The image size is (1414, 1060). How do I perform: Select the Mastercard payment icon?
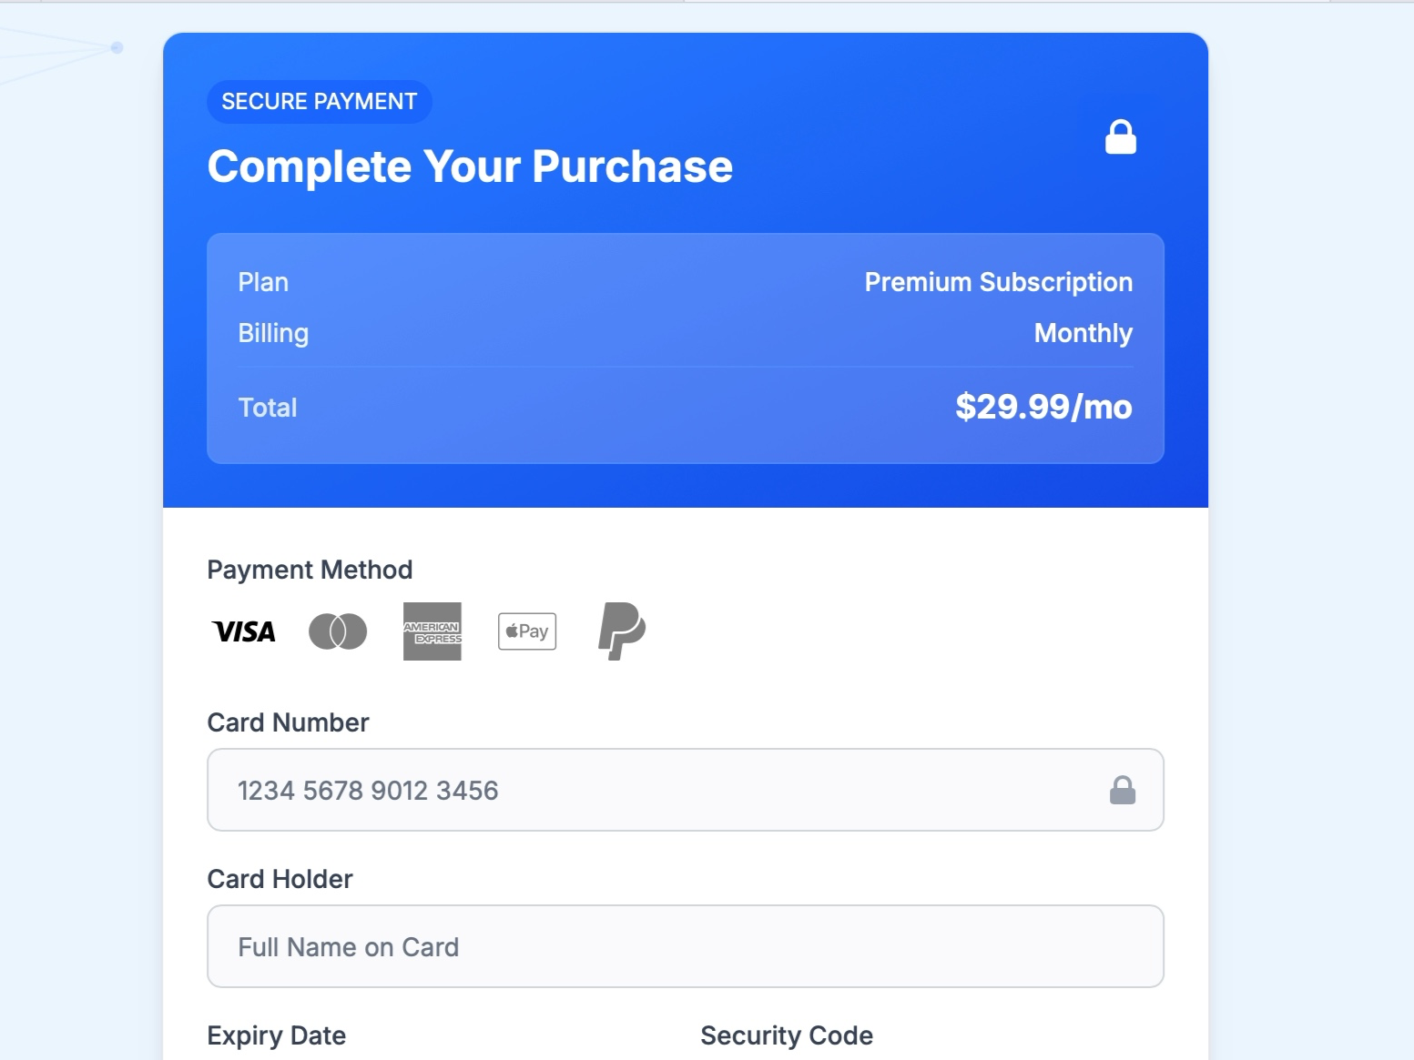[x=337, y=631]
